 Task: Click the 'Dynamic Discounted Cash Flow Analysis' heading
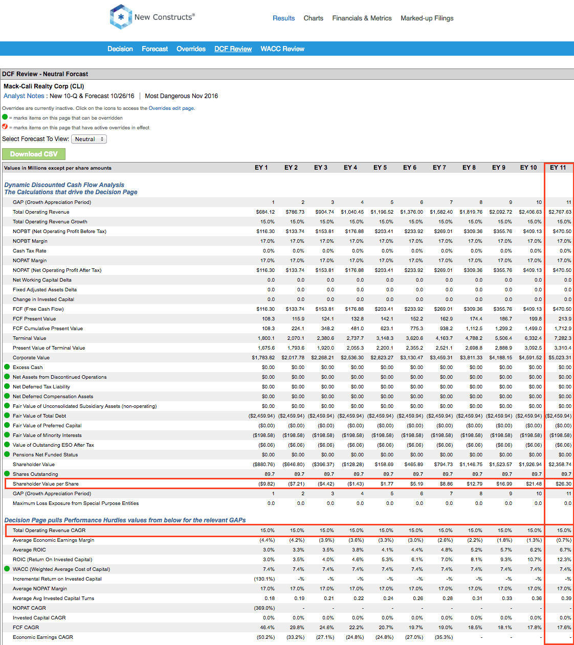coord(64,185)
